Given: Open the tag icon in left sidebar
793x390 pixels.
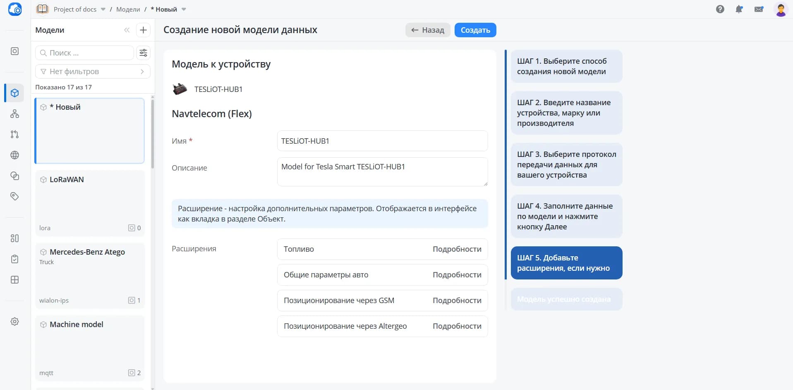Looking at the screenshot, I should tap(14, 196).
